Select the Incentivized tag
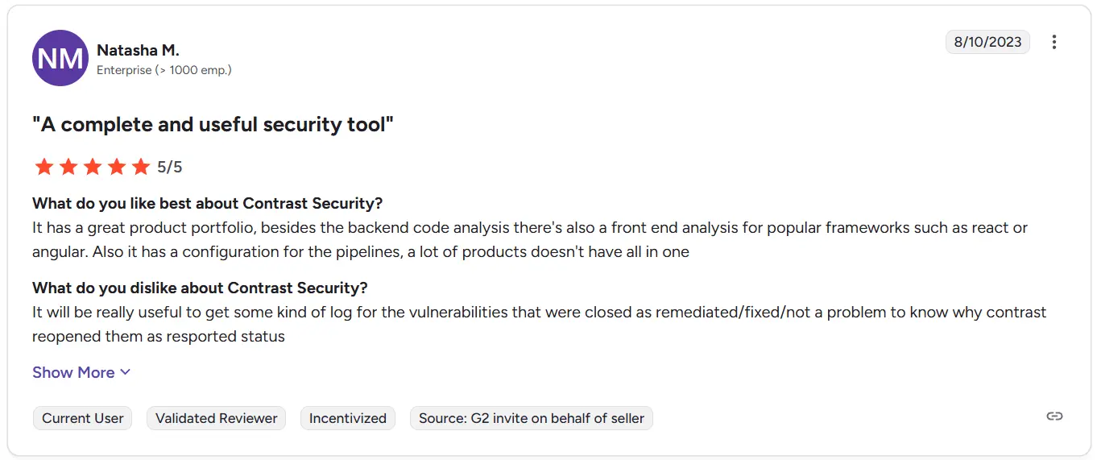The image size is (1097, 460). (x=348, y=418)
